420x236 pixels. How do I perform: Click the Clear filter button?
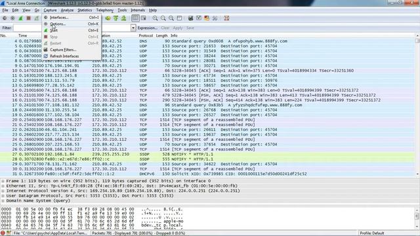coord(165,28)
